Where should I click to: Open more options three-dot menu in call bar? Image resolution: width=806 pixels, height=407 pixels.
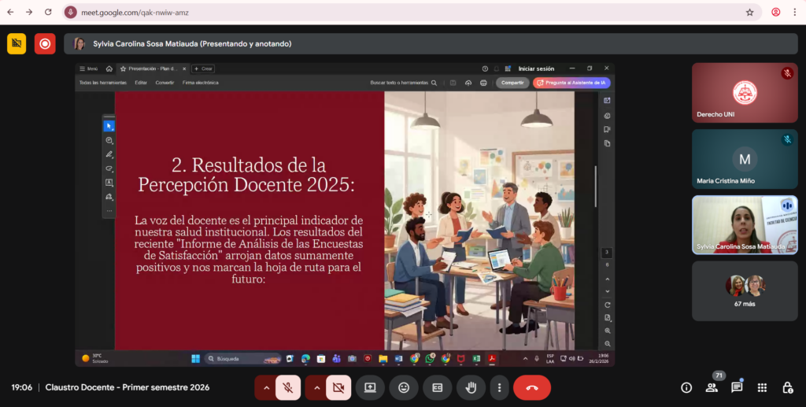click(499, 387)
